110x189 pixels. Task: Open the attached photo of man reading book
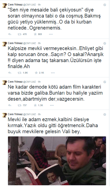click(57, 161)
